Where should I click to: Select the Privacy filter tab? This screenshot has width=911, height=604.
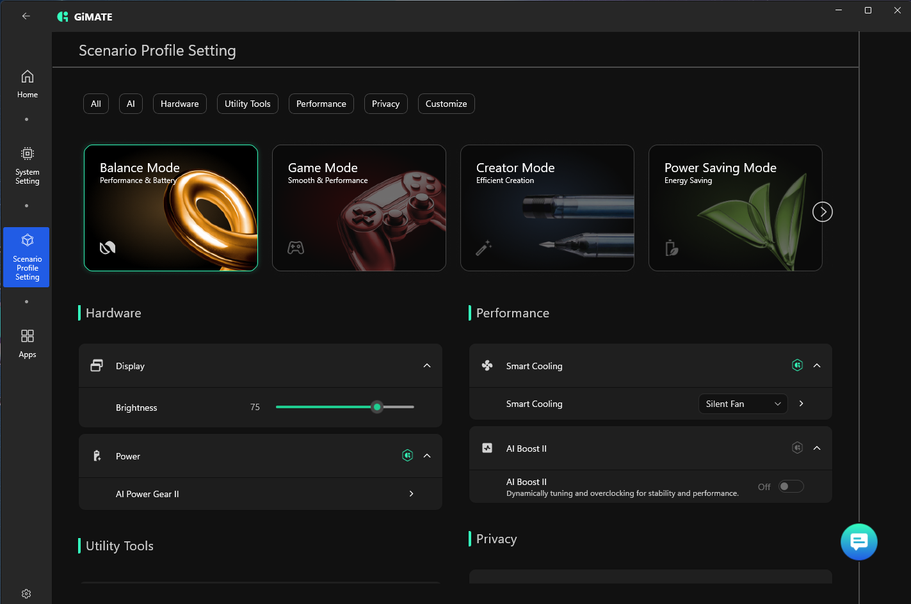click(x=385, y=104)
